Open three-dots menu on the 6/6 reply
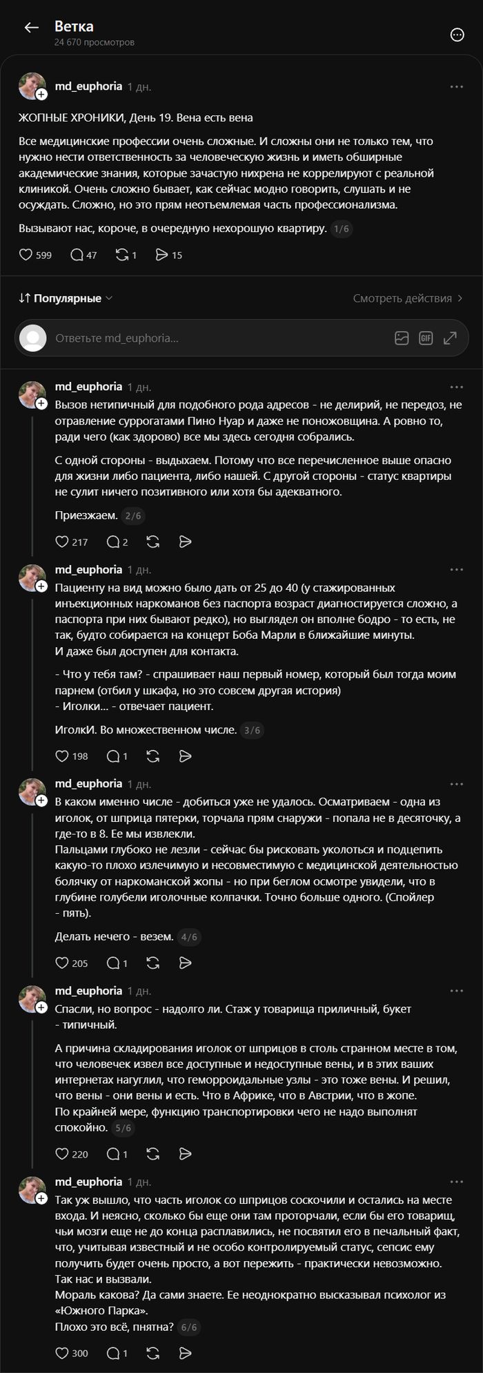Image resolution: width=483 pixels, height=1373 pixels. pos(457,1182)
